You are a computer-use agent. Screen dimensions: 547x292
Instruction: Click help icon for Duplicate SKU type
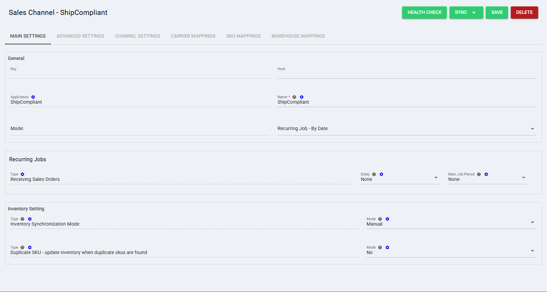click(x=23, y=248)
